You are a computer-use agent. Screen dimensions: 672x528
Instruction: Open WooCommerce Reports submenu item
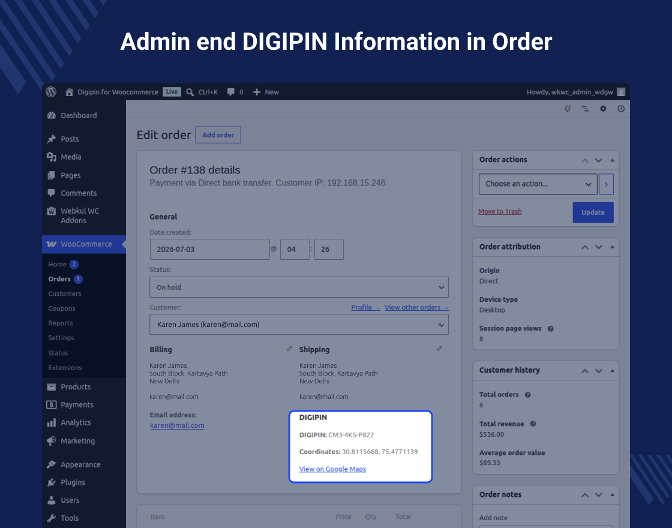[61, 323]
